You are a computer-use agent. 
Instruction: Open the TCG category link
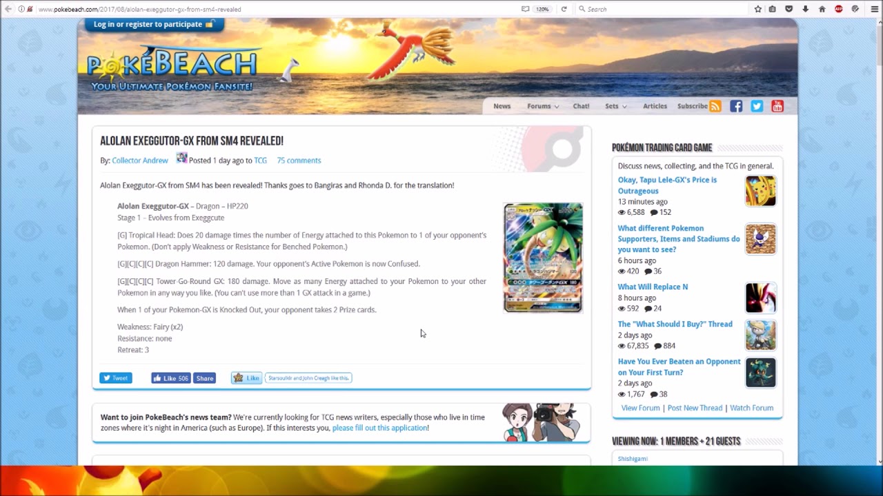[x=260, y=161]
